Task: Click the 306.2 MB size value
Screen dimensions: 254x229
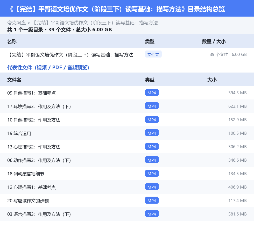Action: point(237,147)
